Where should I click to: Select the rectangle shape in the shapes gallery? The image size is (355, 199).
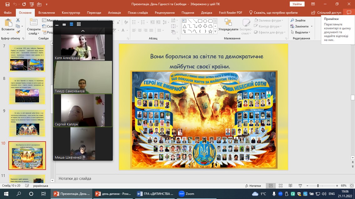[200, 21]
